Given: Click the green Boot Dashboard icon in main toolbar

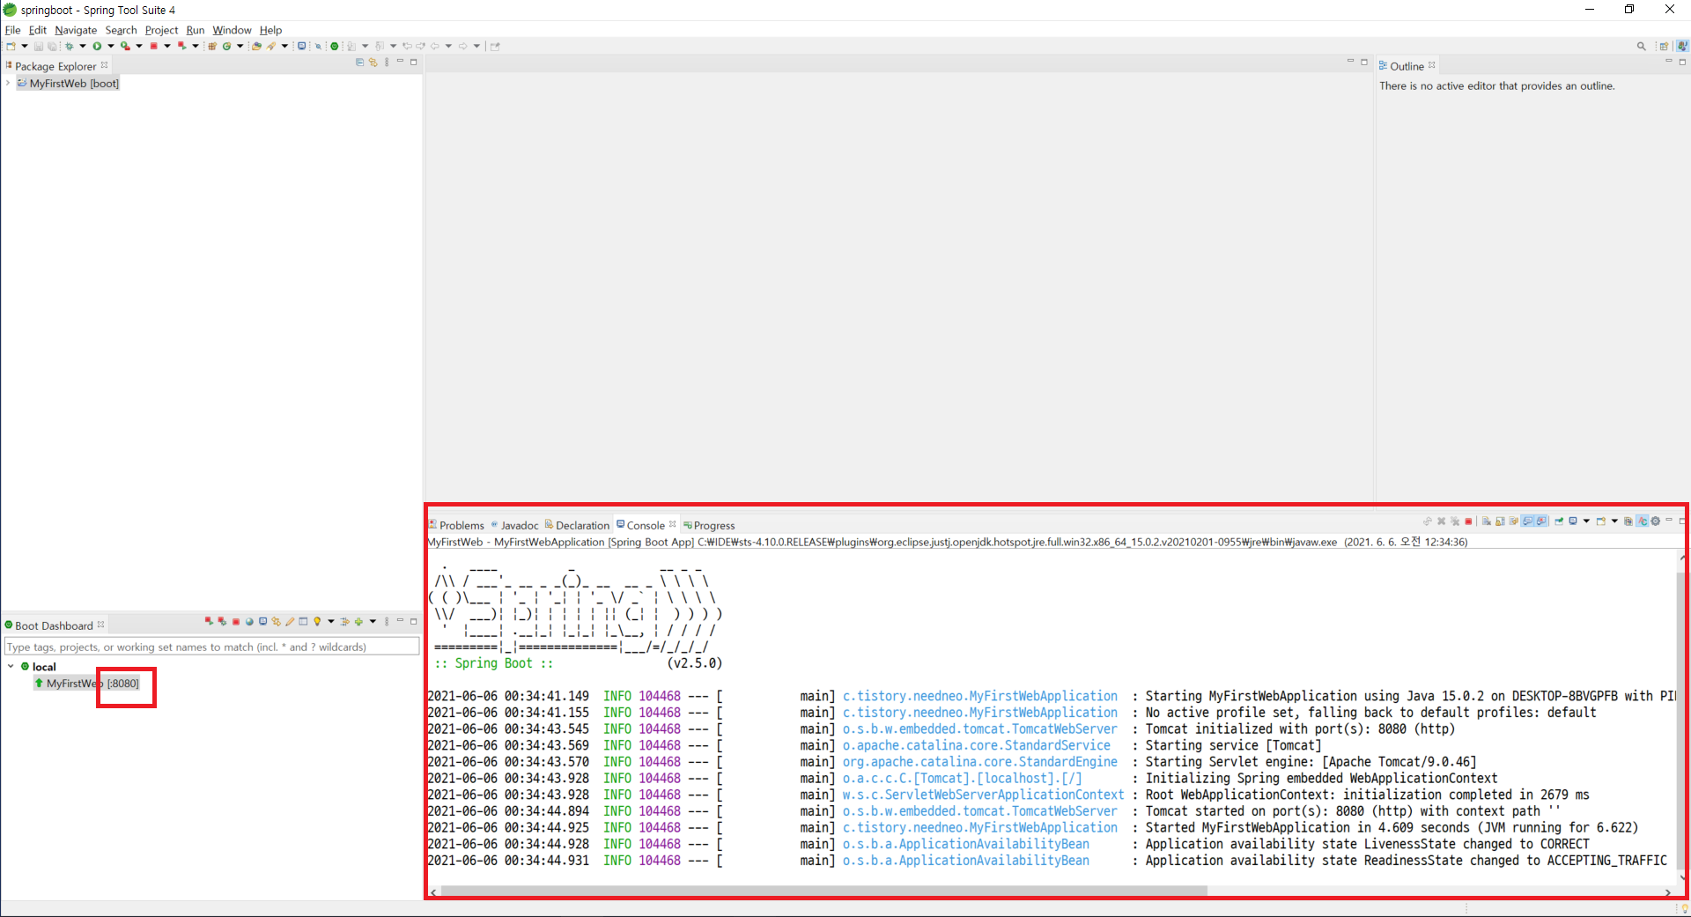Looking at the screenshot, I should pos(334,46).
